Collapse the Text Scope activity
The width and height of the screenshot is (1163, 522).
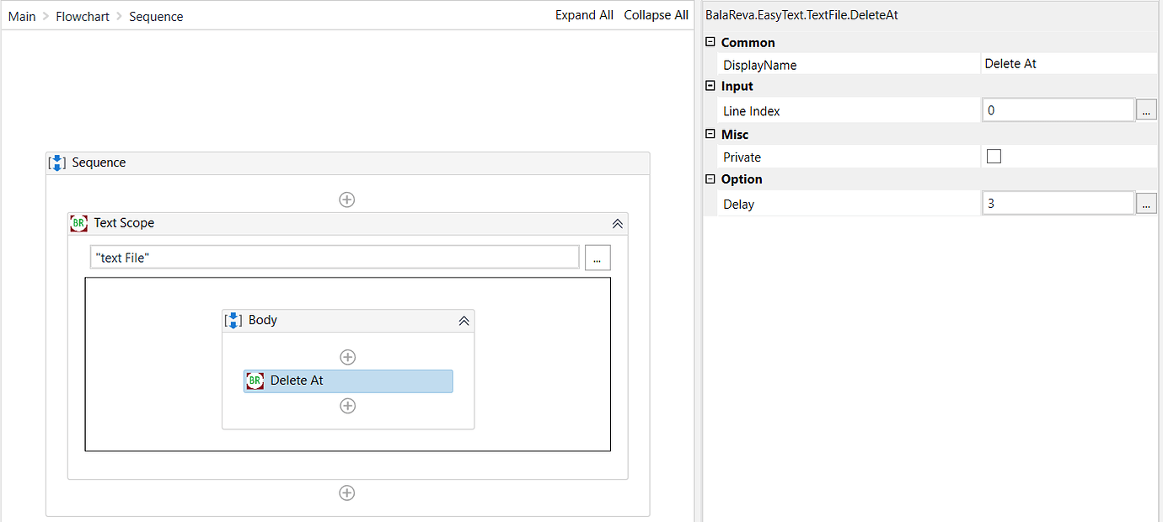point(617,224)
